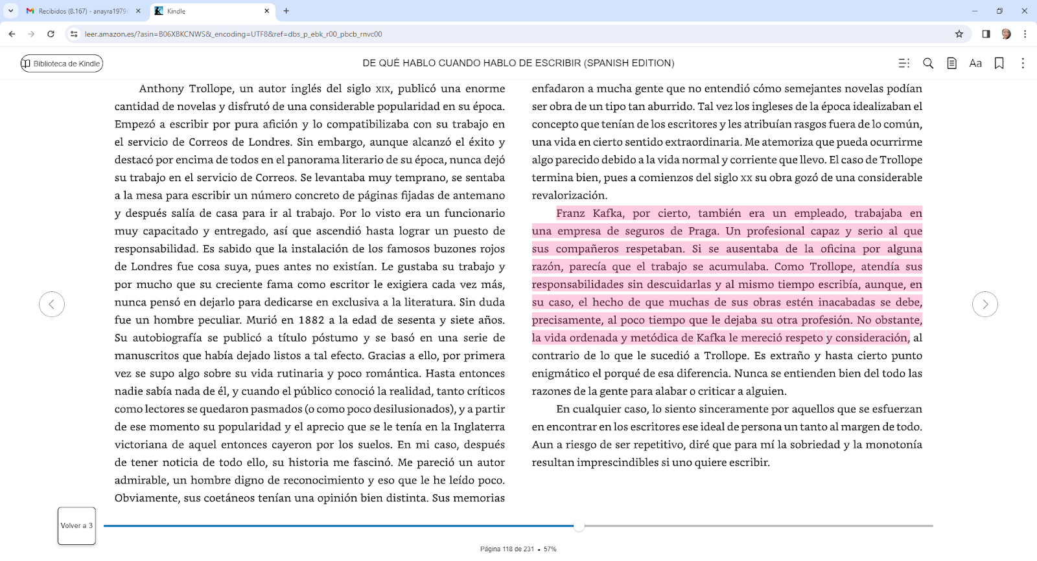
Task: Expand the tab search dropdown arrow
Action: tap(10, 11)
